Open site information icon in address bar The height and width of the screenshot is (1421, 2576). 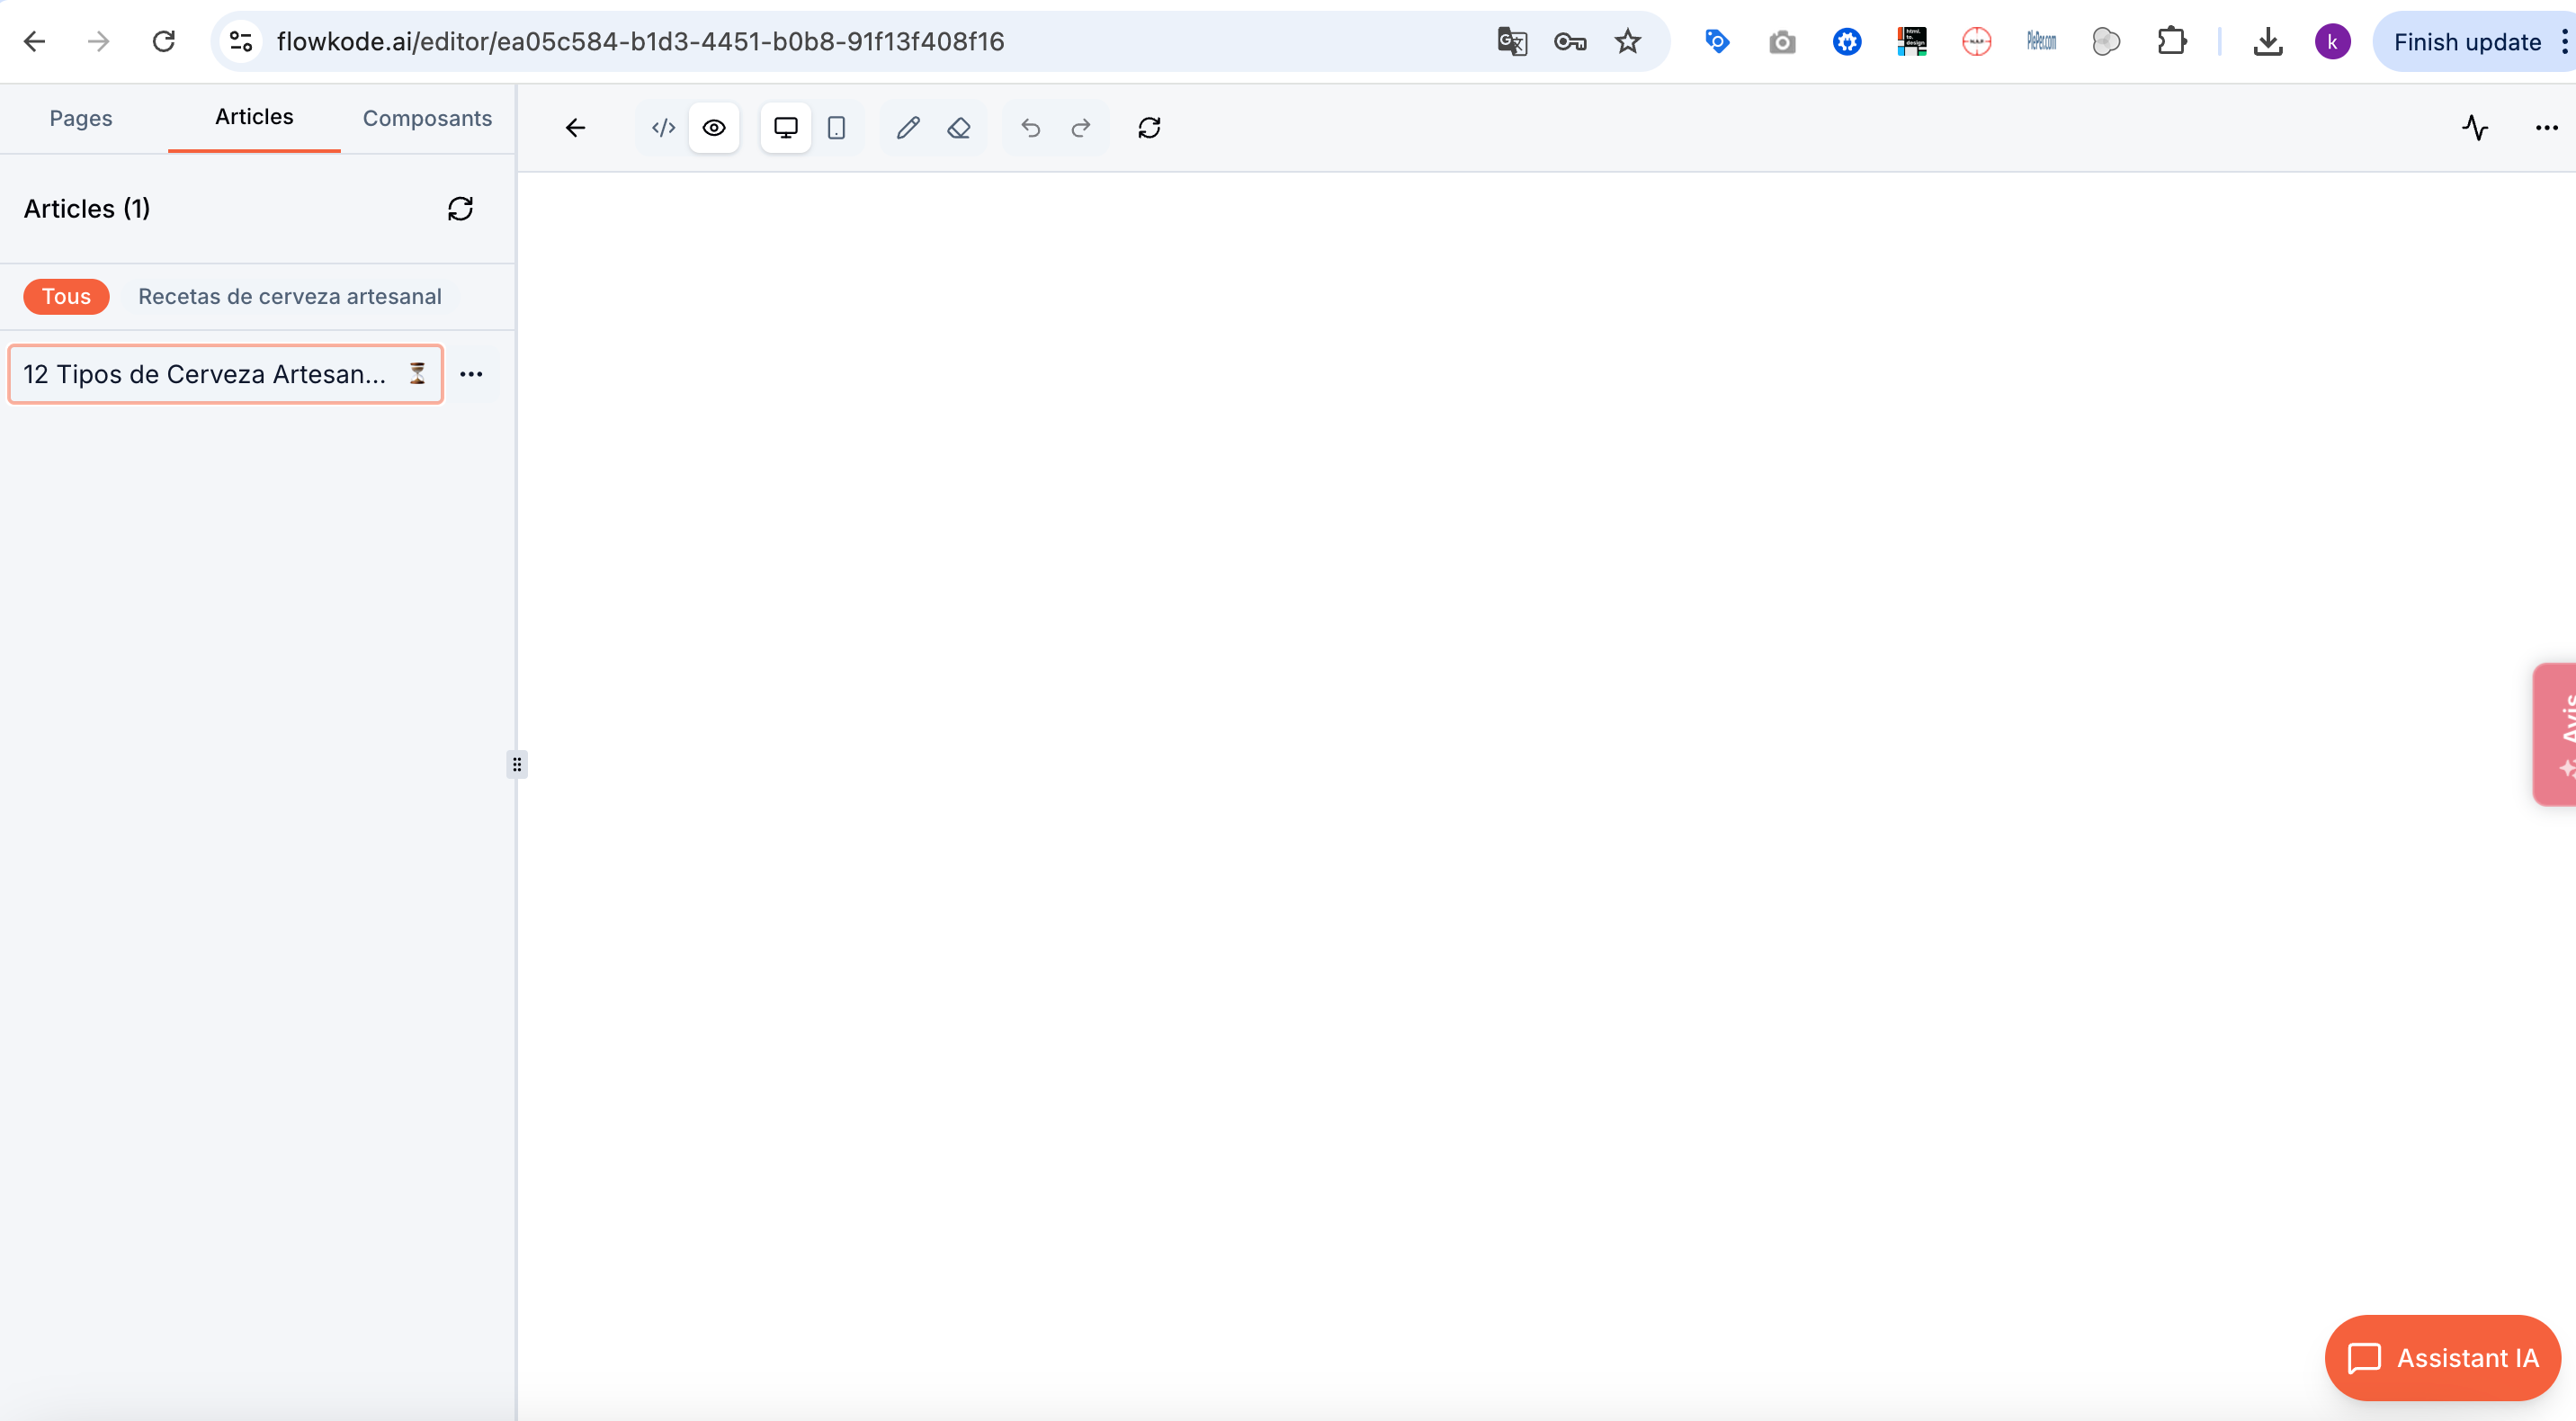pos(241,41)
